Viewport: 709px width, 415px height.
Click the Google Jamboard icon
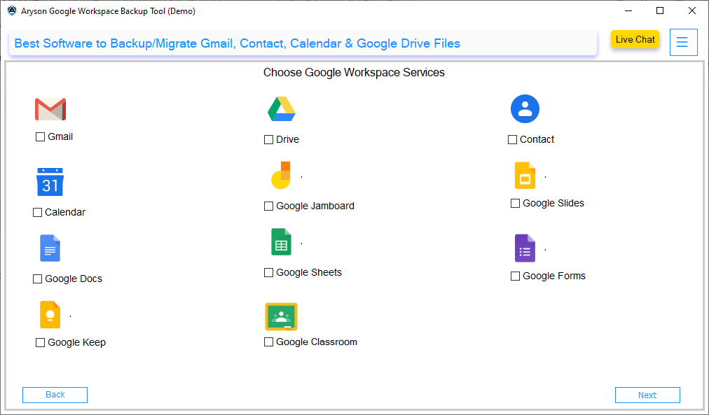click(x=281, y=175)
